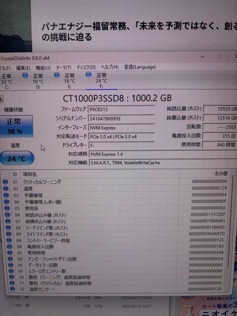This screenshot has width=237, height=316.
Task: Click the ファームウェア field P9CR313
Action: pos(121,109)
